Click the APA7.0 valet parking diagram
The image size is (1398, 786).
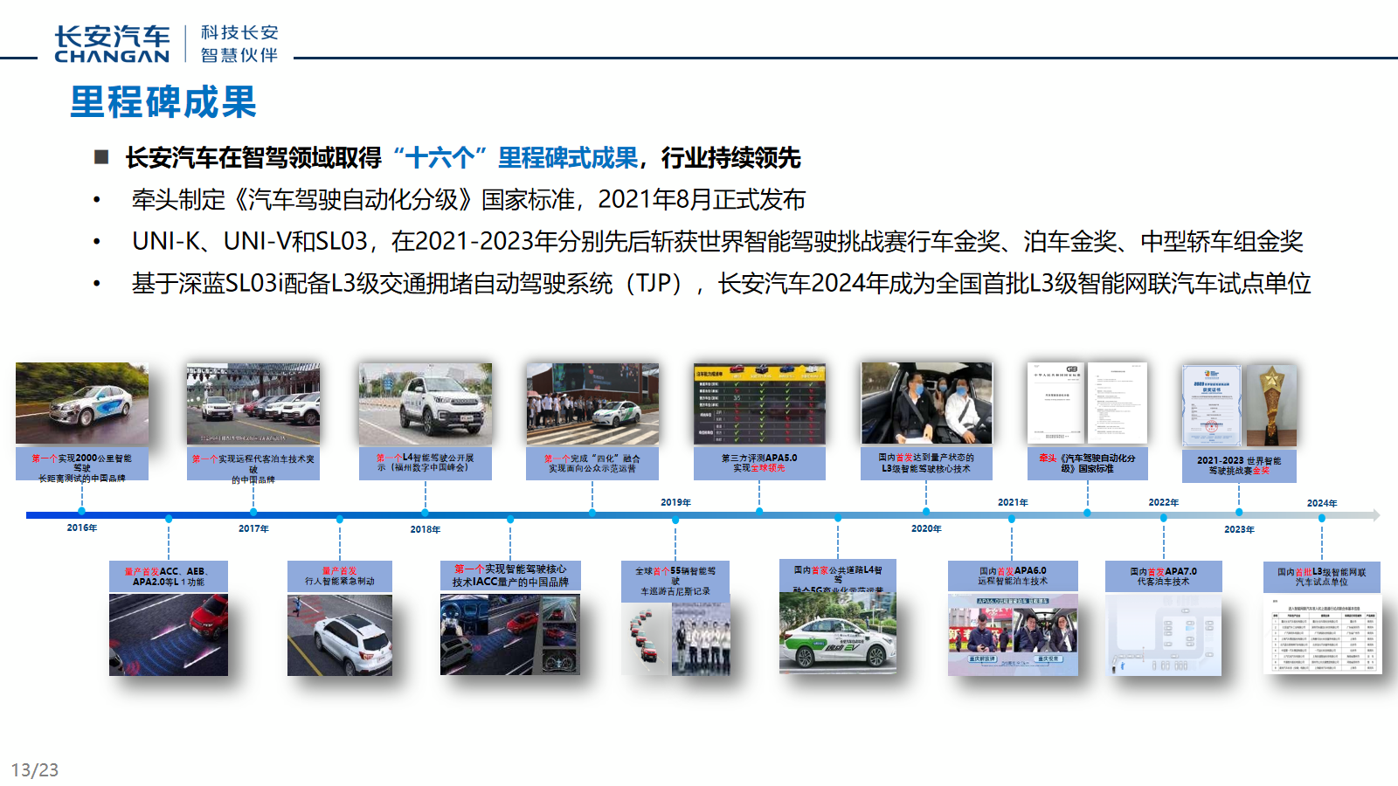coord(1163,635)
